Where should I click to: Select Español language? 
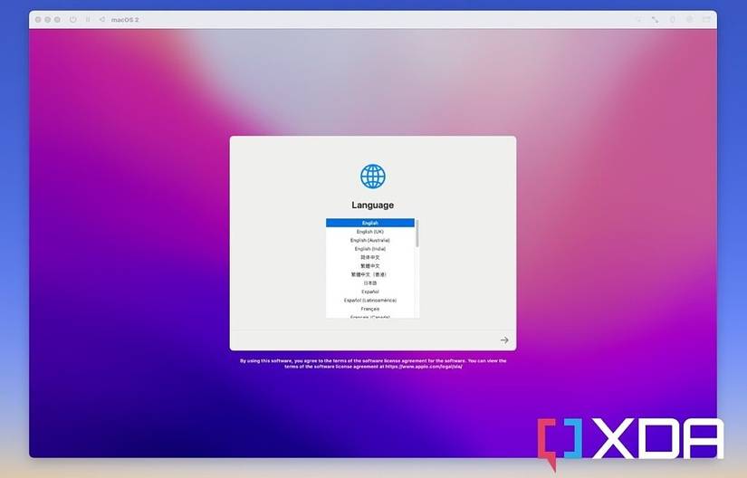370,292
